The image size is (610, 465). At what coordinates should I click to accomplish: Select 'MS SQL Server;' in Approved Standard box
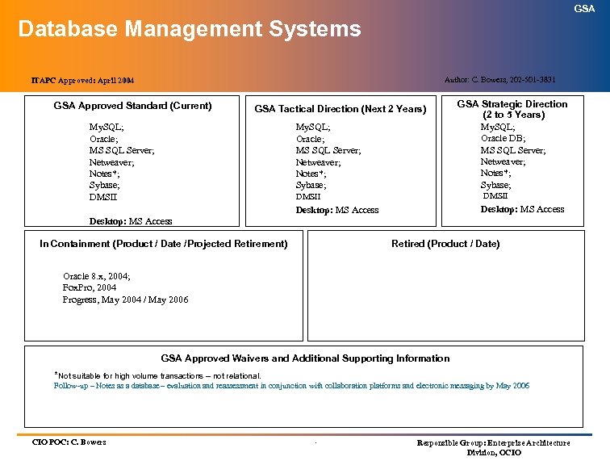point(122,151)
